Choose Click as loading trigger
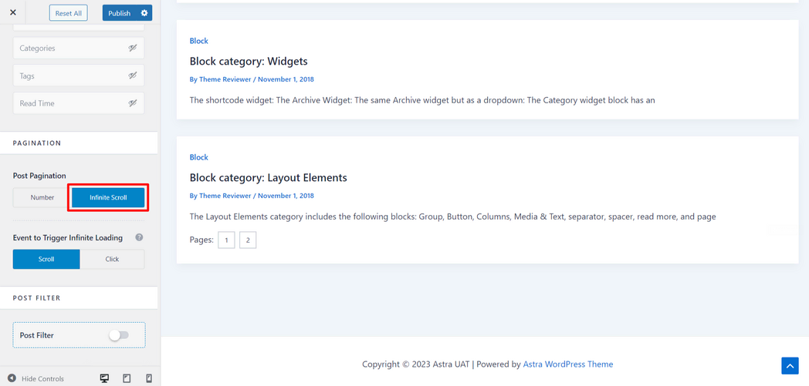The width and height of the screenshot is (809, 386). click(x=112, y=259)
